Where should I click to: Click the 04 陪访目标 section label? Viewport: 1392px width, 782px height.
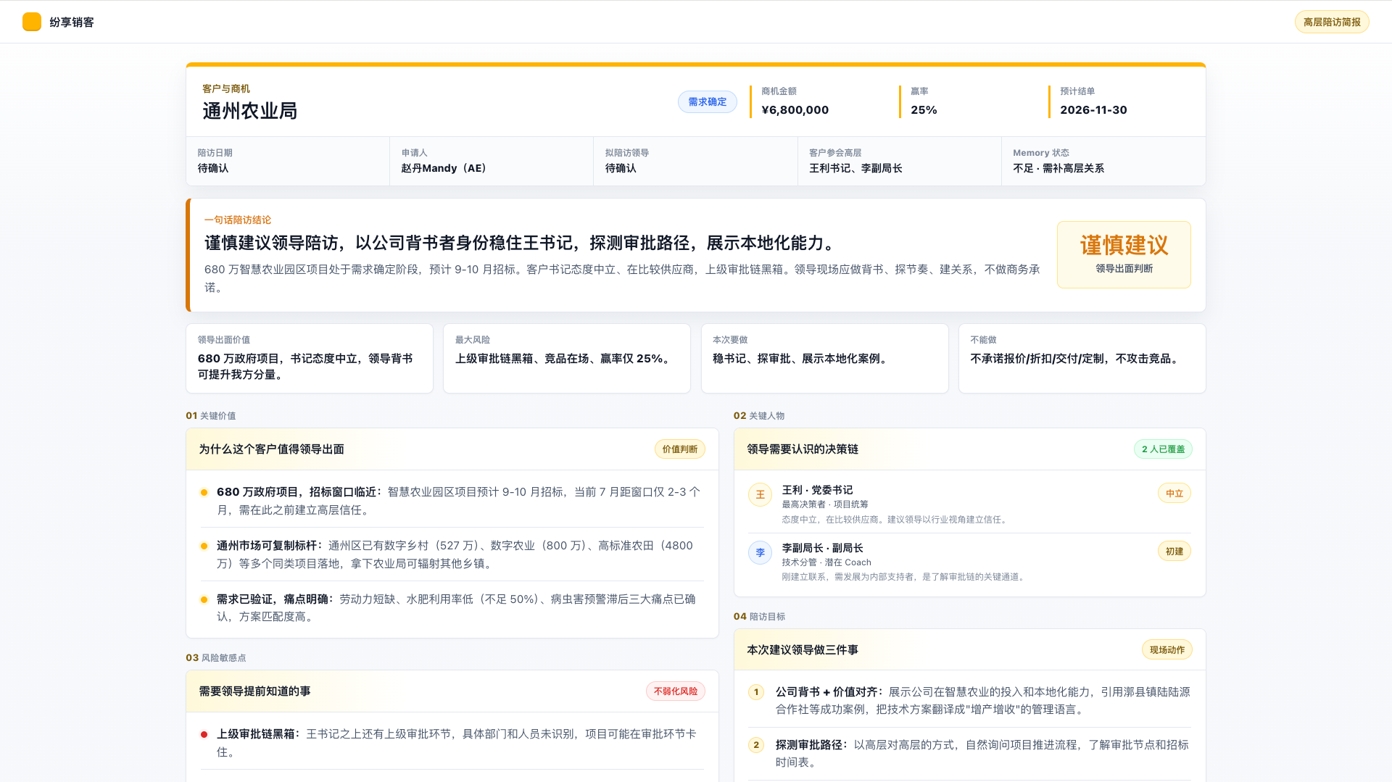pyautogui.click(x=759, y=617)
